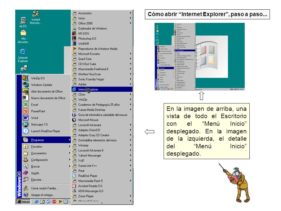Click the Windows Update globe icon
281x211 pixels.
pos(25,85)
